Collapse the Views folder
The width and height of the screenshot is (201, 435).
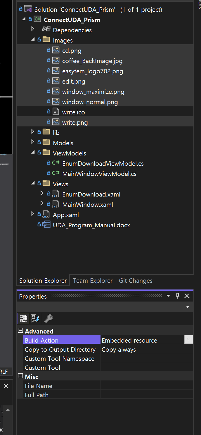click(x=33, y=183)
